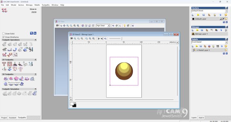This screenshot has width=231, height=122.
Task: Click the primary white colour swatch
Action: pyautogui.click(x=72, y=104)
